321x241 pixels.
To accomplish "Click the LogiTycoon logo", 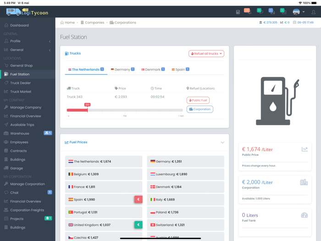I will (x=27, y=12).
